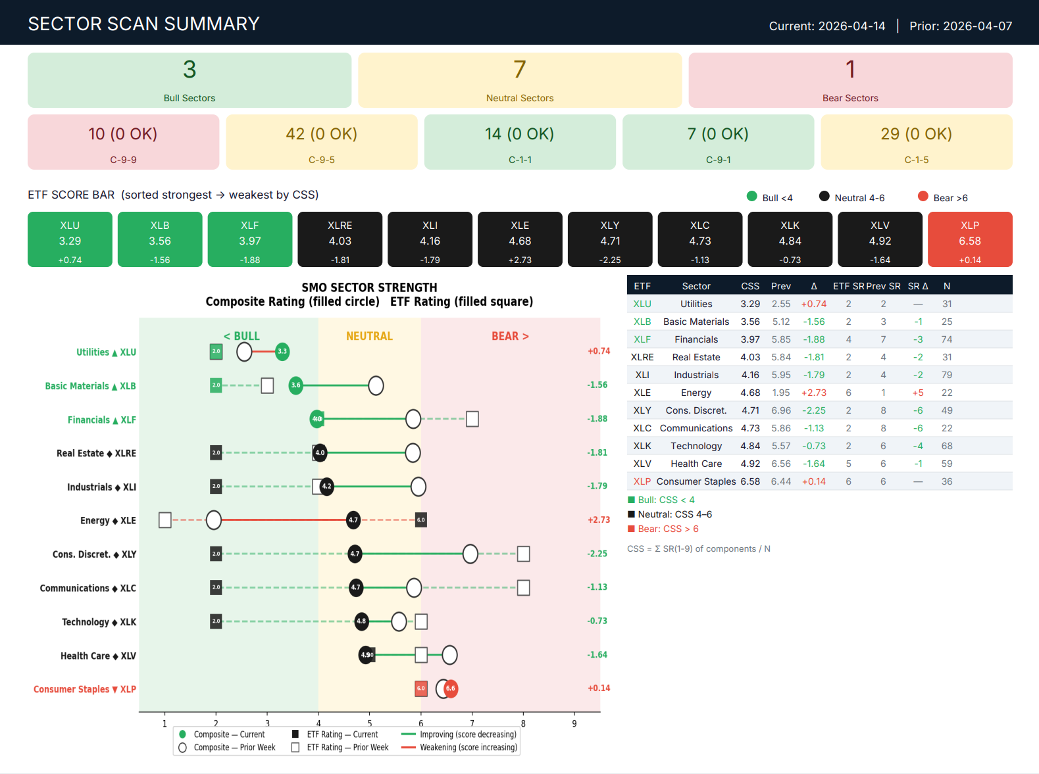1039x774 pixels.
Task: Click the Neutral Sectors summary card
Action: pyautogui.click(x=520, y=80)
